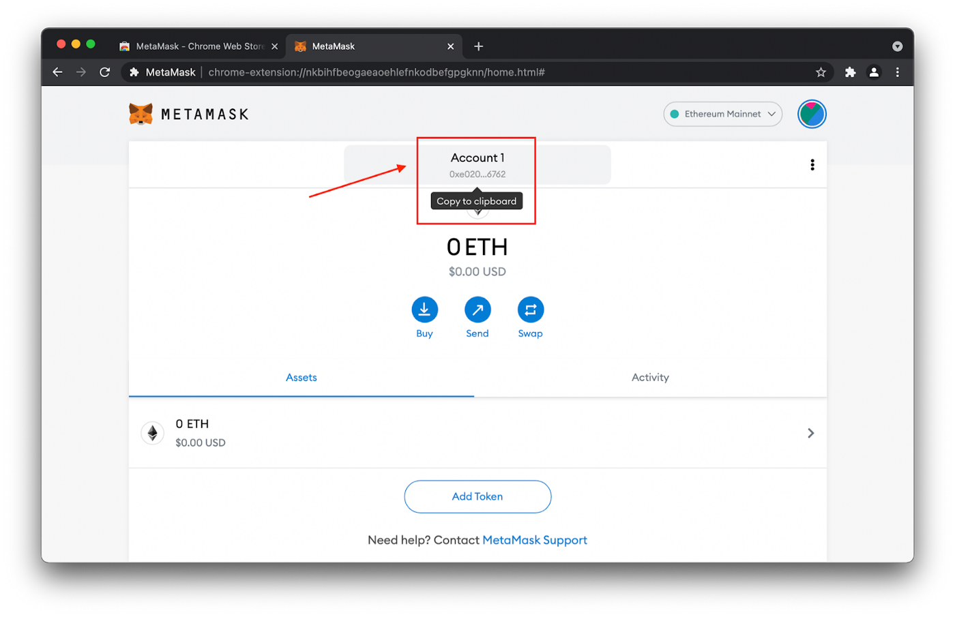Bookmark this page with the star

pos(821,72)
